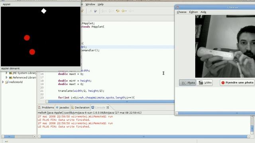255x143 pixels.
Task: Click the Referenced Libraries icon
Action: 11,77
